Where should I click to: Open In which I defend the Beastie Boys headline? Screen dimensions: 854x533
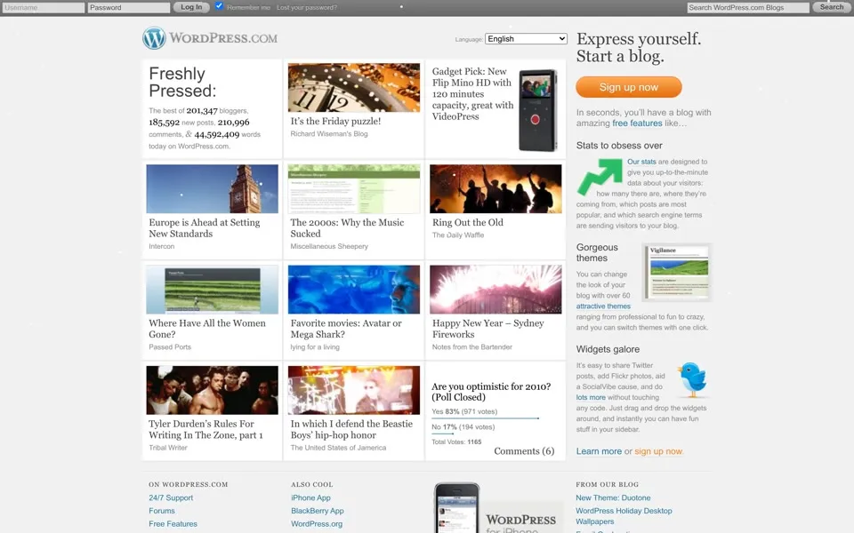[x=351, y=429]
